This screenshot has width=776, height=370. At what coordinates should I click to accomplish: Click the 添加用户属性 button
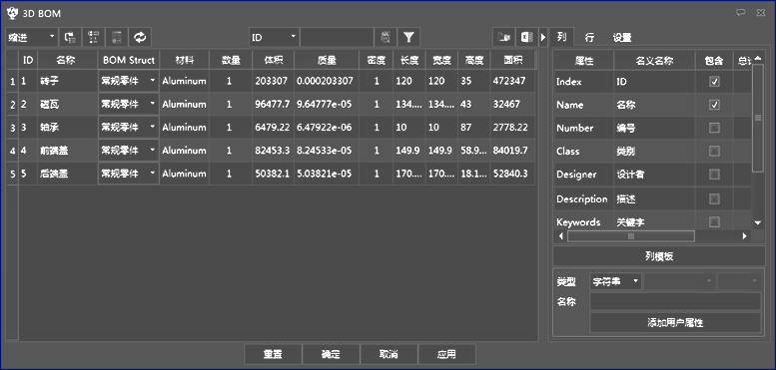675,323
